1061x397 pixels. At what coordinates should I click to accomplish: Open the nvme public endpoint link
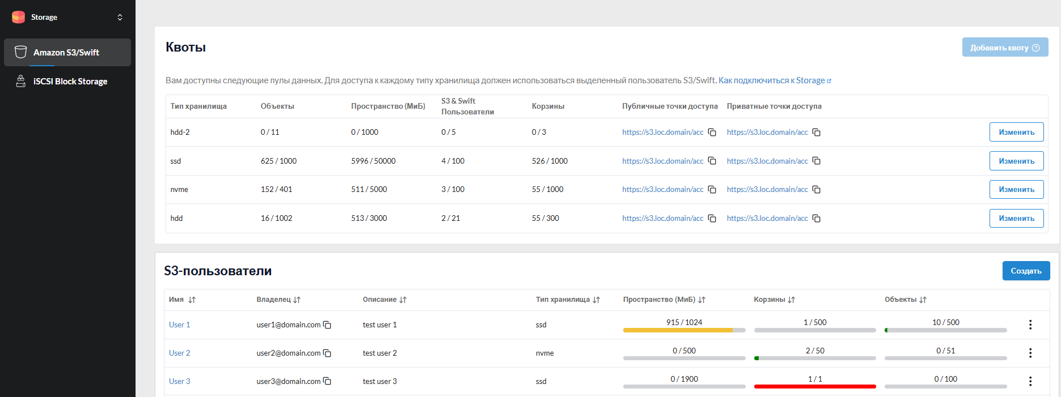[x=662, y=189]
